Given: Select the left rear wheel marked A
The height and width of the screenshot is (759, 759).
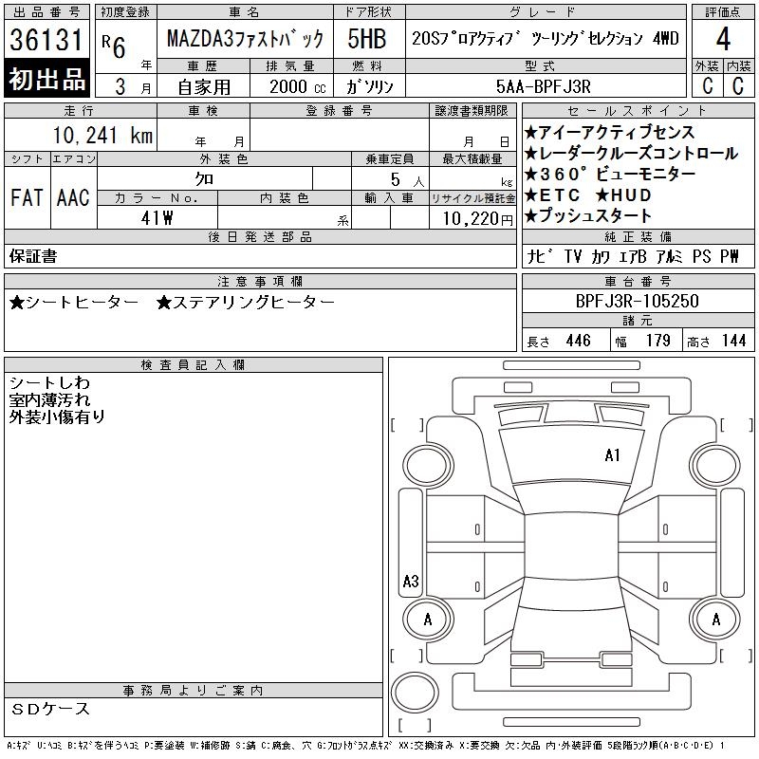Looking at the screenshot, I should click(x=427, y=620).
